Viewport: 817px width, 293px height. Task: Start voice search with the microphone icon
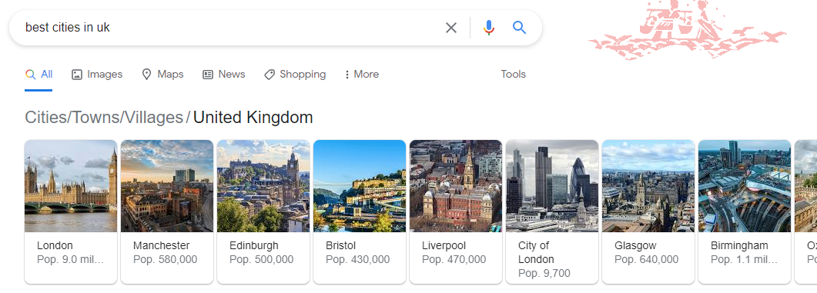pyautogui.click(x=488, y=28)
